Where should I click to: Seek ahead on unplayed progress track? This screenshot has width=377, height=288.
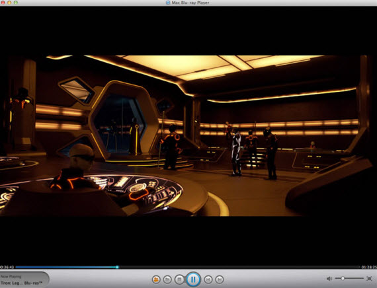click(x=239, y=267)
